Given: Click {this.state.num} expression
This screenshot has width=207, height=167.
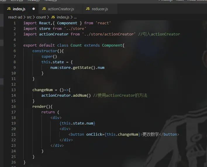Looking at the screenshot, I should pos(77,123).
